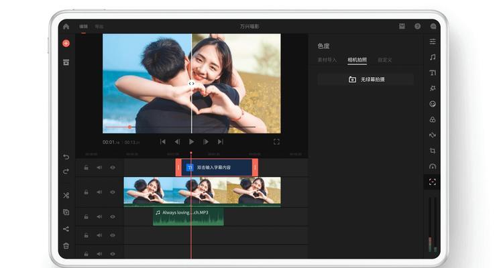The height and width of the screenshot is (268, 497).
Task: Step back one frame
Action: click(177, 141)
